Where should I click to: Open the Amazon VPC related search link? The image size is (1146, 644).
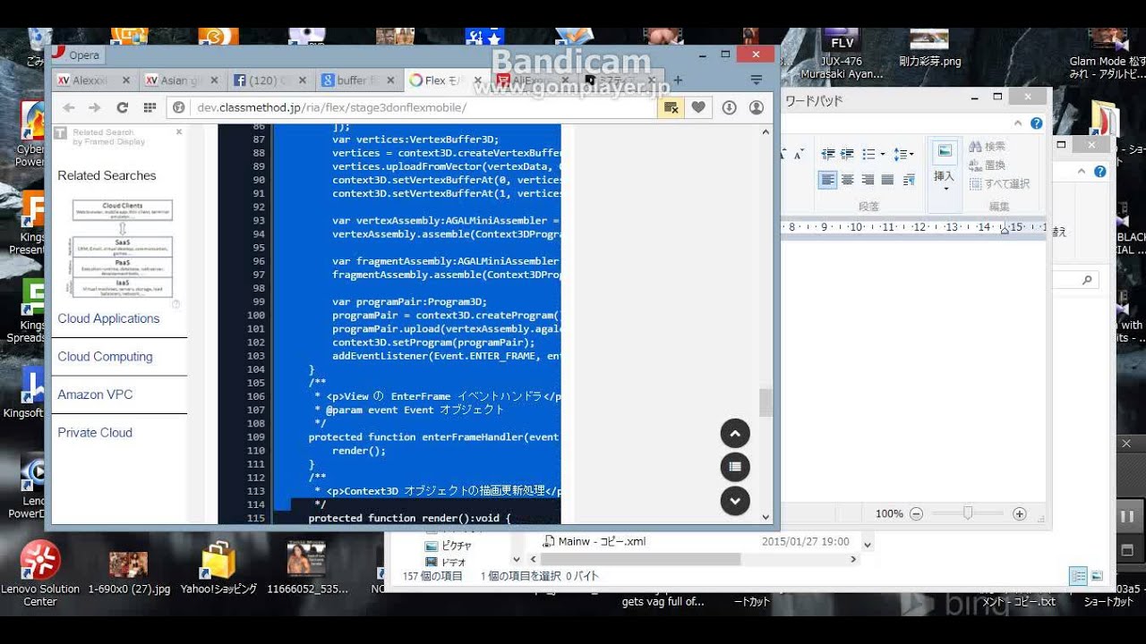click(95, 394)
